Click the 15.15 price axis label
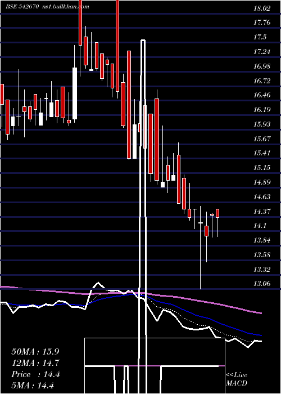The height and width of the screenshot is (394, 281). [x=262, y=168]
